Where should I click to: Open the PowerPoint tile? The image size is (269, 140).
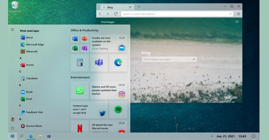pos(84,39)
